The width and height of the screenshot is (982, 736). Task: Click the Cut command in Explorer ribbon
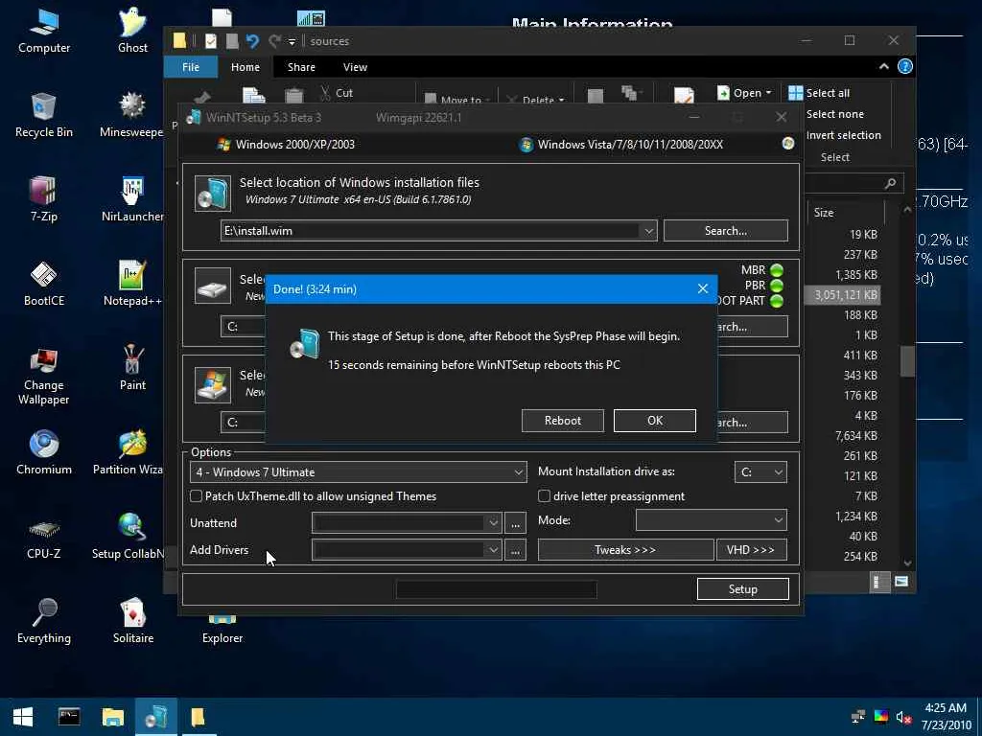click(x=337, y=93)
